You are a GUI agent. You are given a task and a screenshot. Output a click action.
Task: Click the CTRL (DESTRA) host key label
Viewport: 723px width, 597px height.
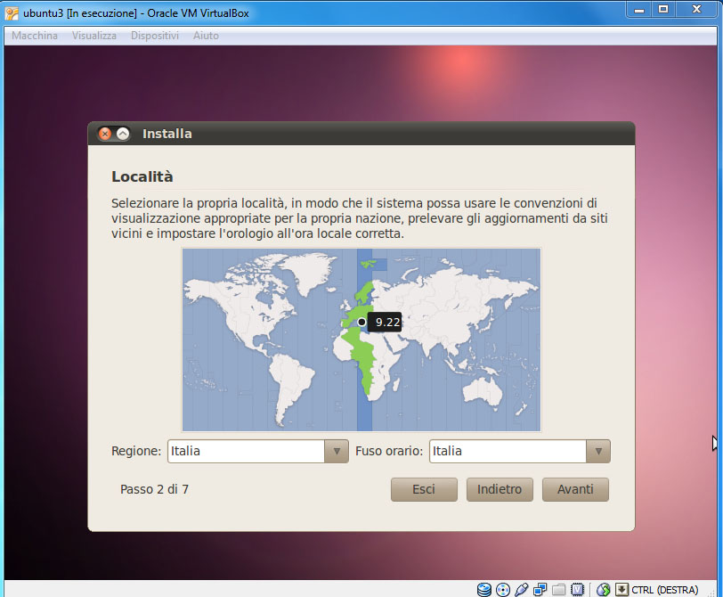point(664,590)
